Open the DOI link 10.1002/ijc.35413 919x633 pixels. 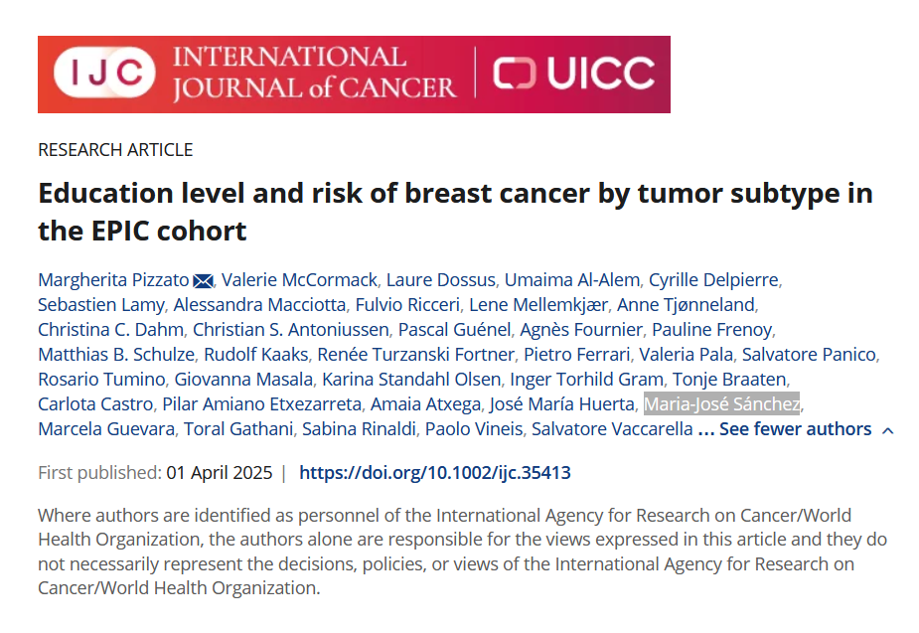(434, 473)
